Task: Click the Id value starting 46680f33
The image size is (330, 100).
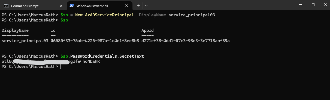Action: coord(95,41)
